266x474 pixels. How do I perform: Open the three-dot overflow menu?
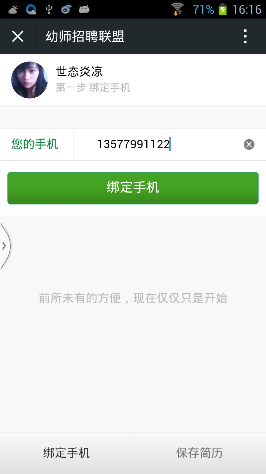[245, 36]
